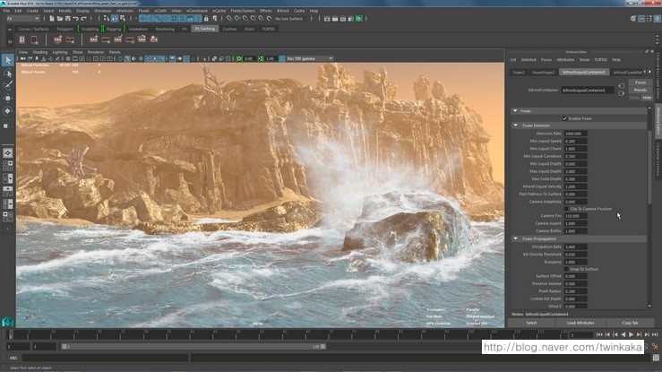Open the nCache menu
The height and width of the screenshot is (372, 662).
click(x=219, y=11)
